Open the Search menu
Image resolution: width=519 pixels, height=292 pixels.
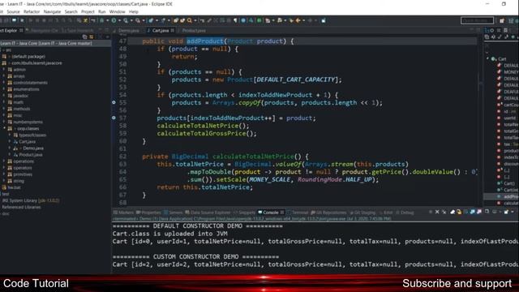pyautogui.click(x=71, y=11)
